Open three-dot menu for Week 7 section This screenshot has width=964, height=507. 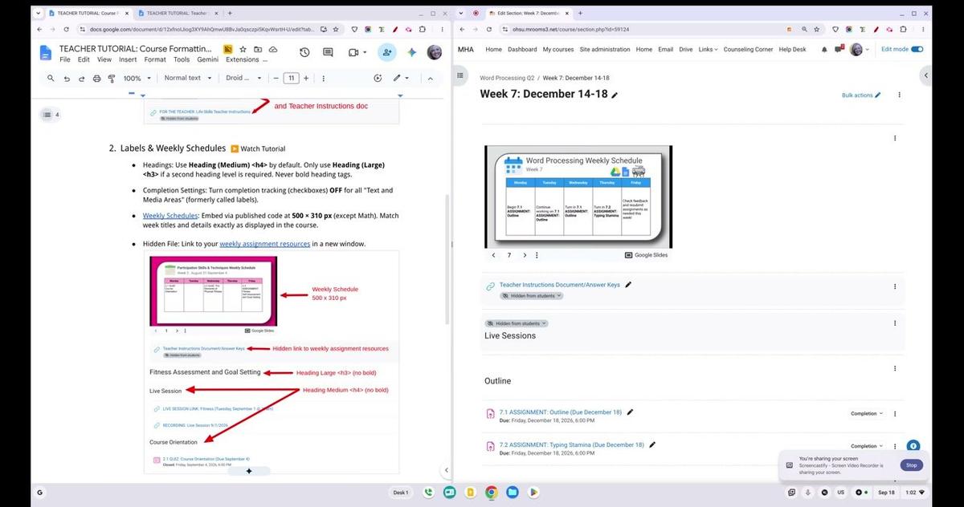click(899, 95)
